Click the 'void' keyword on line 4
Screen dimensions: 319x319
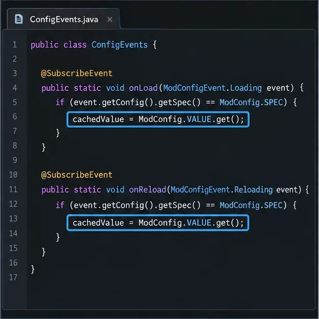coord(115,88)
